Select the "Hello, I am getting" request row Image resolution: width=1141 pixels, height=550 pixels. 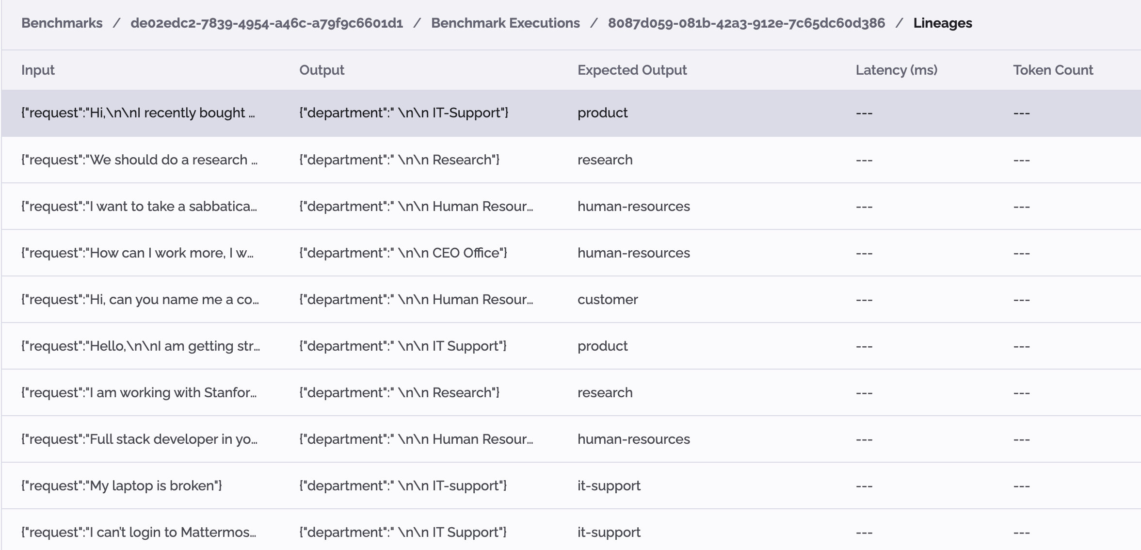[x=141, y=346]
